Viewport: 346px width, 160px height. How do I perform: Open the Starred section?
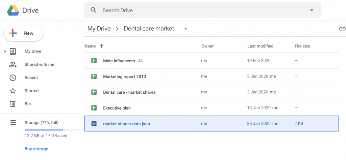(31, 91)
